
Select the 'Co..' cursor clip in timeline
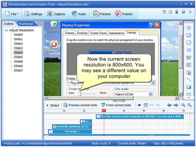point(86,121)
